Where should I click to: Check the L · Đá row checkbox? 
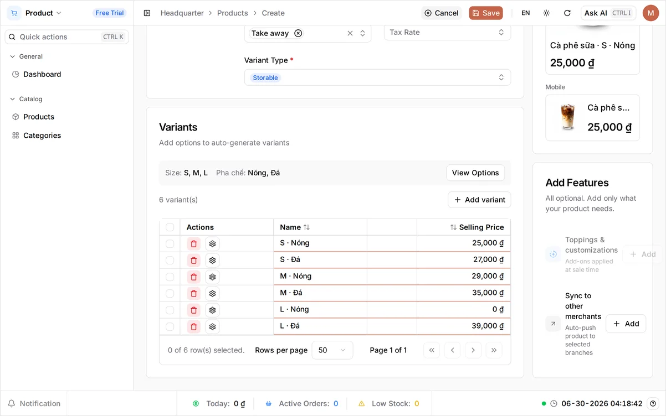(170, 327)
